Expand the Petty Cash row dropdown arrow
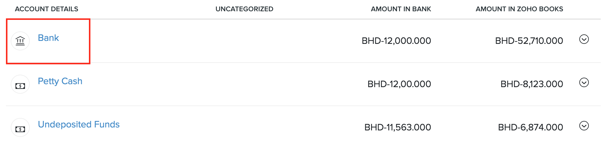615x147 pixels. coord(584,82)
